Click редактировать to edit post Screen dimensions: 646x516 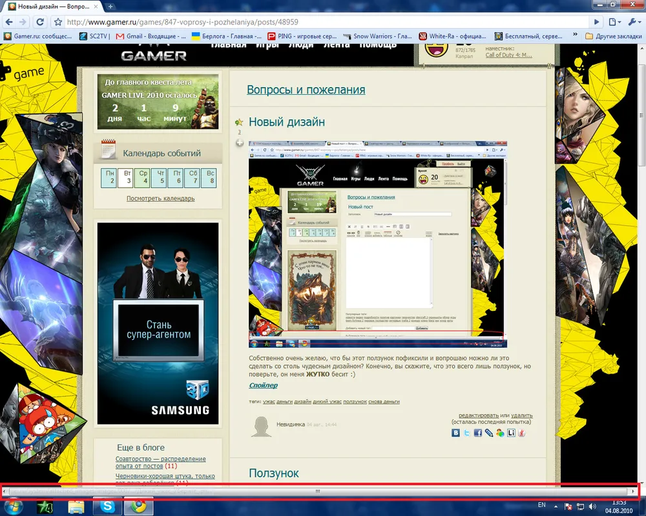click(479, 415)
